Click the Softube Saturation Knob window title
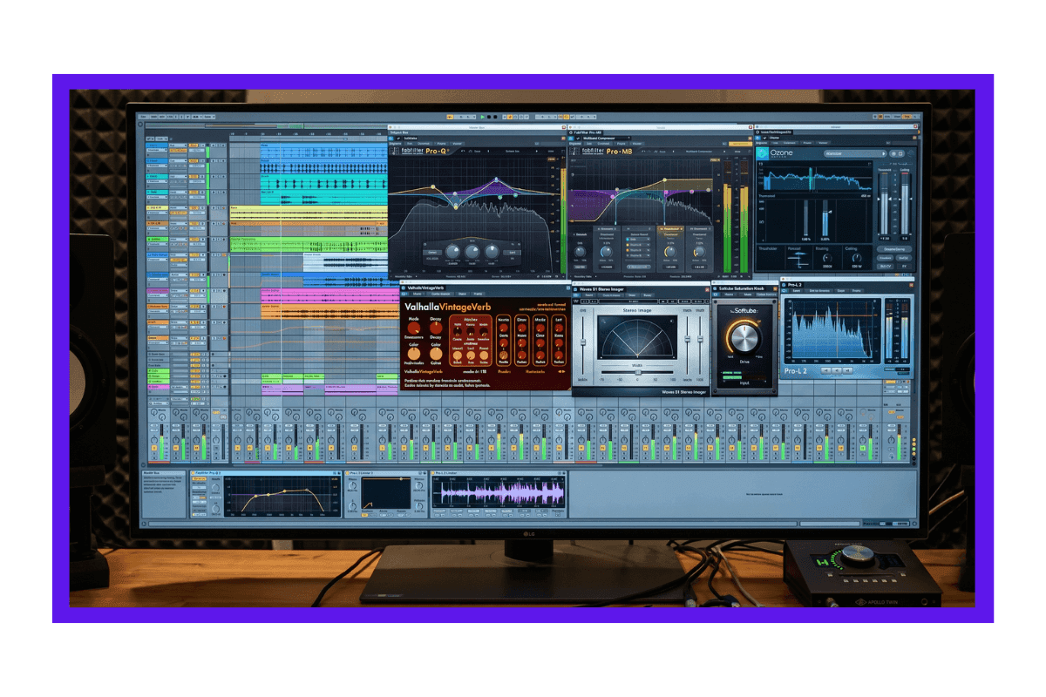 point(743,287)
